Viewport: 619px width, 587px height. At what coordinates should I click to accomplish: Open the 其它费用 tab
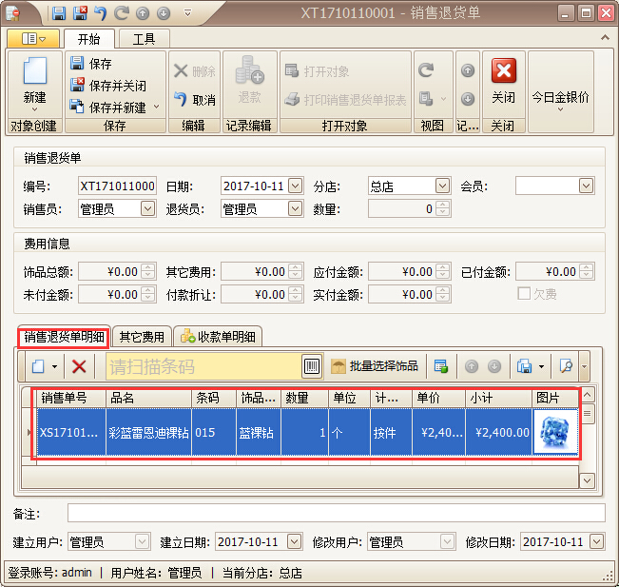141,337
